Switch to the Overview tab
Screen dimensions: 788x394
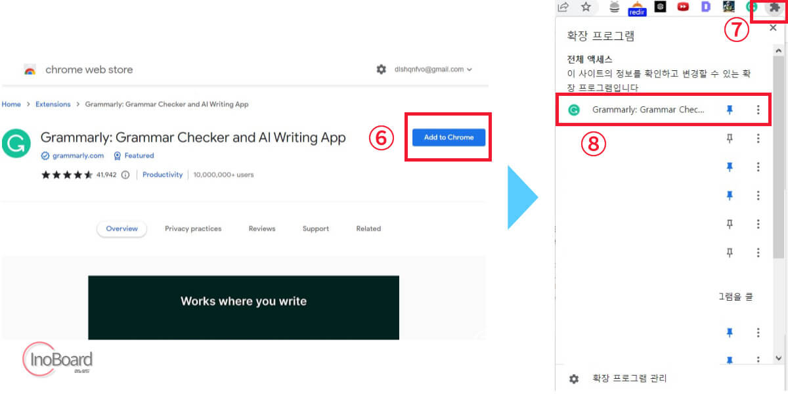tap(122, 229)
